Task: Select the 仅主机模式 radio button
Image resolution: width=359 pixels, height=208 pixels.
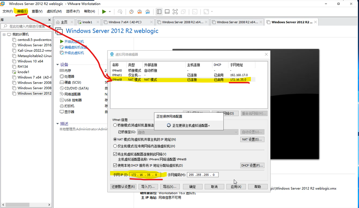Action: pyautogui.click(x=115, y=146)
